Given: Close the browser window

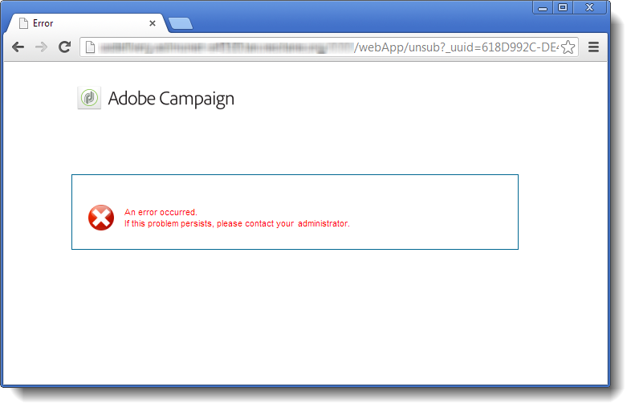Looking at the screenshot, I should pos(589,7).
